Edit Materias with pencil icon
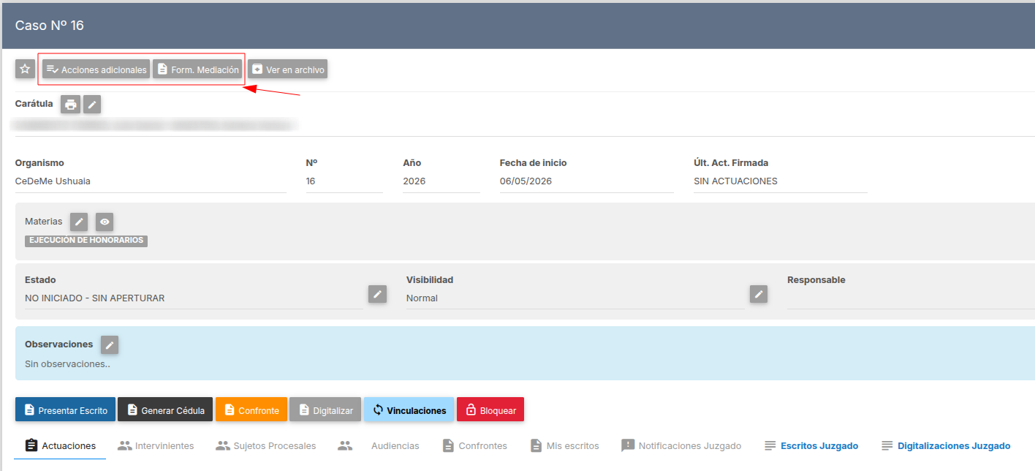The height and width of the screenshot is (471, 1035). pyautogui.click(x=79, y=222)
